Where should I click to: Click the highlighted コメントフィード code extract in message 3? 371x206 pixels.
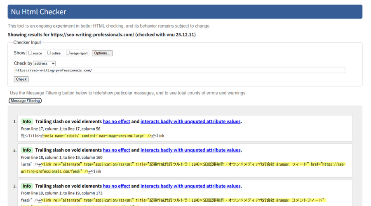174,202
